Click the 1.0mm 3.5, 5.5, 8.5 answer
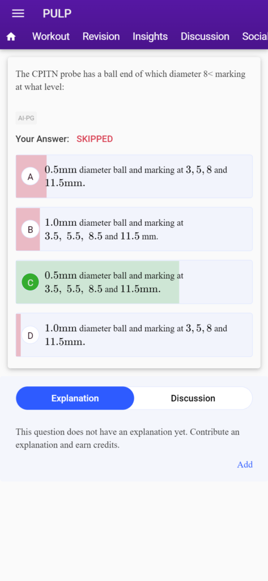 click(114, 229)
